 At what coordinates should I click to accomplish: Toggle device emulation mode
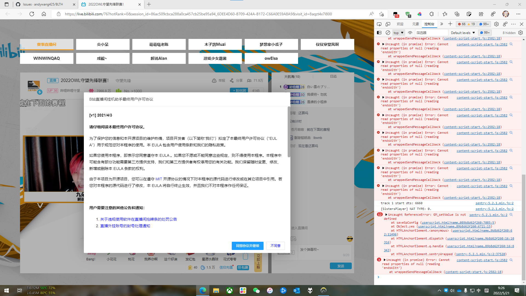coord(388,24)
